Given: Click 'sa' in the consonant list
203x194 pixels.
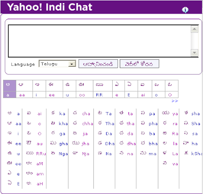Looking at the screenshot, I should (195, 134).
